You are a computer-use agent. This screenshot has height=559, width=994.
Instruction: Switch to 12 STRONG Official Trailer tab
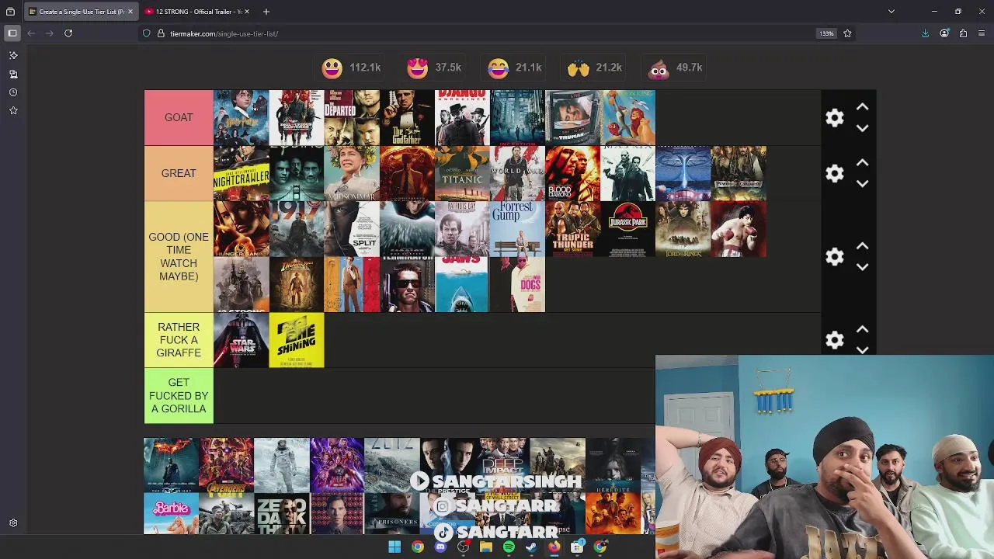pyautogui.click(x=198, y=12)
